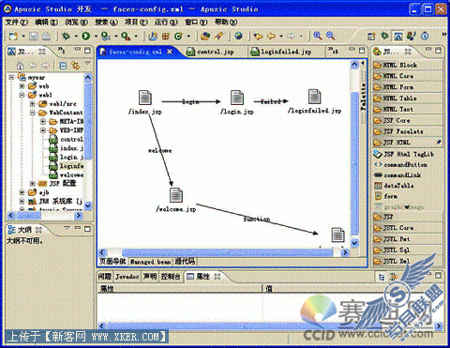Click the green Run toolbar icon

[x=85, y=37]
